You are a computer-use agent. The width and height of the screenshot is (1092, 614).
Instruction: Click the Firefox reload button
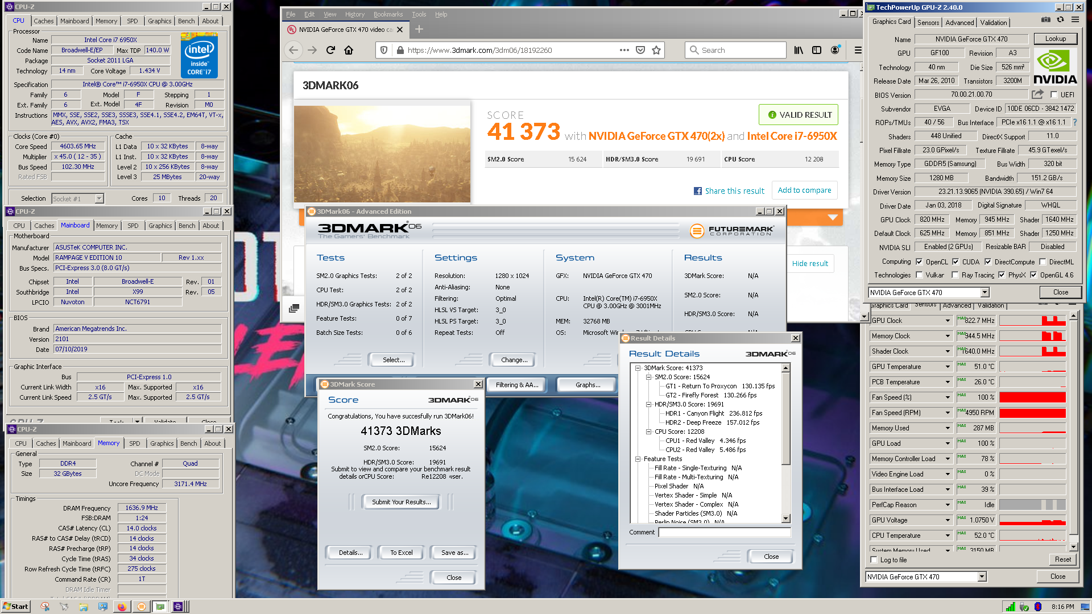click(330, 50)
